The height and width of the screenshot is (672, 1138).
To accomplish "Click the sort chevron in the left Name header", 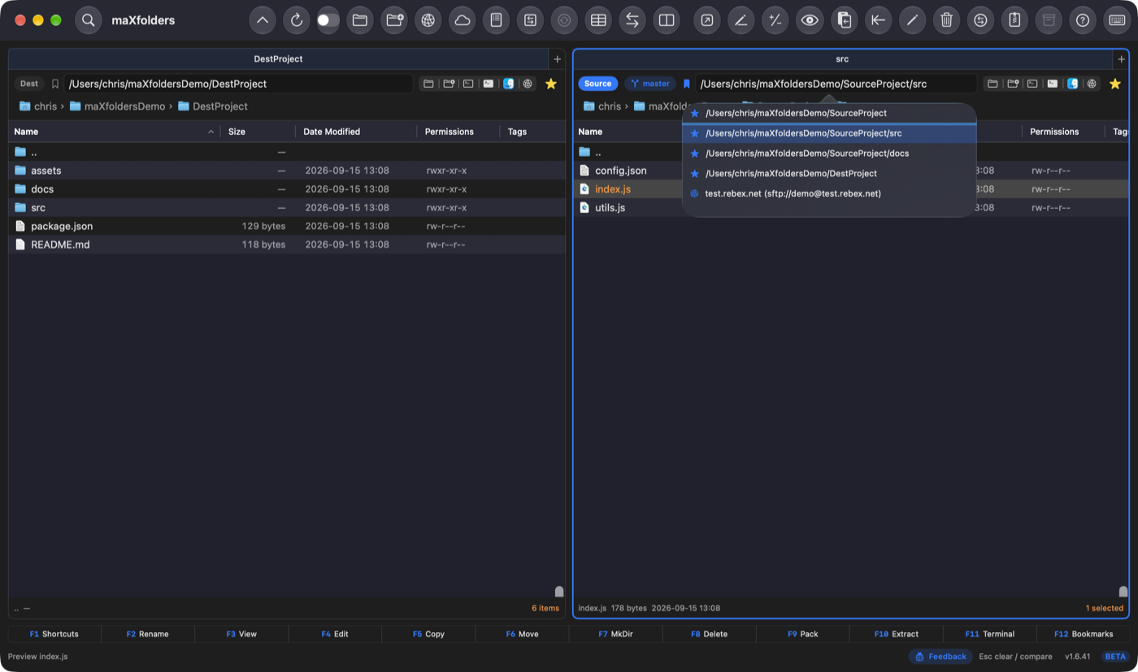I will pyautogui.click(x=211, y=132).
